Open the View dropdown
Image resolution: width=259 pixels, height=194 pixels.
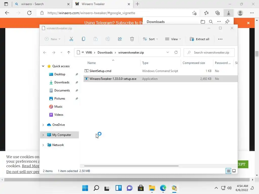pos(173,39)
